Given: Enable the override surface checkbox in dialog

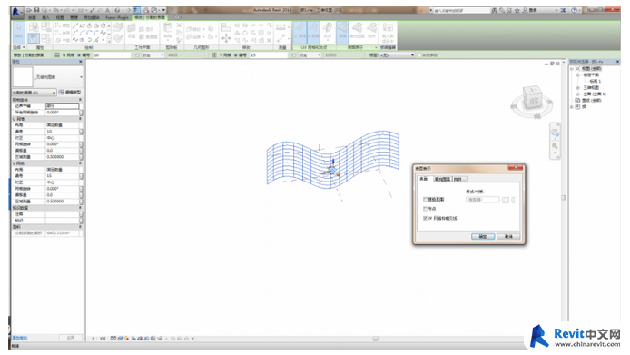Looking at the screenshot, I should (x=425, y=199).
